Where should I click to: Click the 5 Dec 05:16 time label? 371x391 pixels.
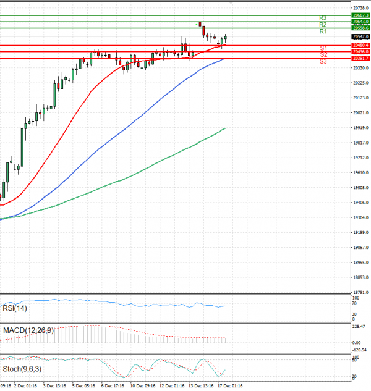(x=83, y=386)
